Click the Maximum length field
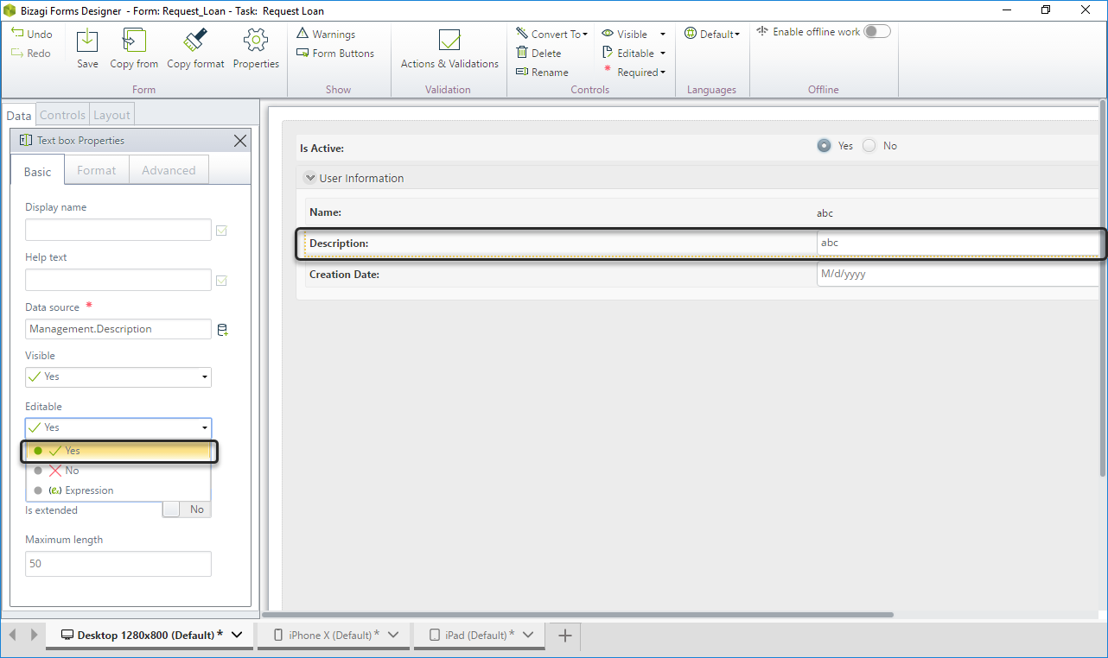Viewport: 1108px width, 658px height. click(x=118, y=564)
